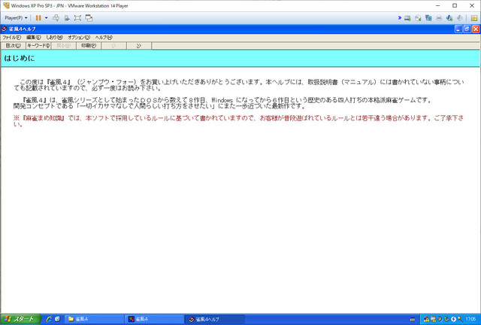Click the red ※『麻雀まめ知識』 note text
The height and width of the screenshot is (325, 481).
click(238, 121)
